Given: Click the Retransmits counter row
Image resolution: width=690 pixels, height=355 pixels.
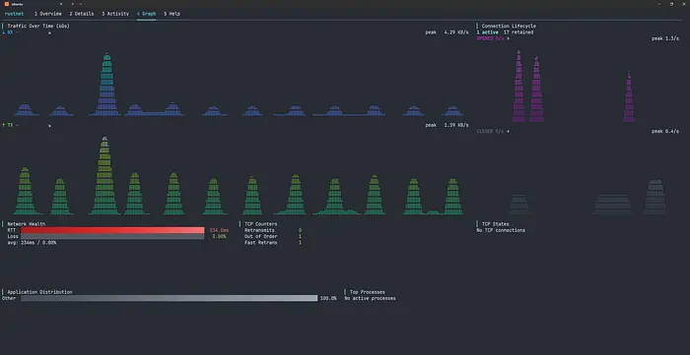Looking at the screenshot, I should (x=273, y=230).
